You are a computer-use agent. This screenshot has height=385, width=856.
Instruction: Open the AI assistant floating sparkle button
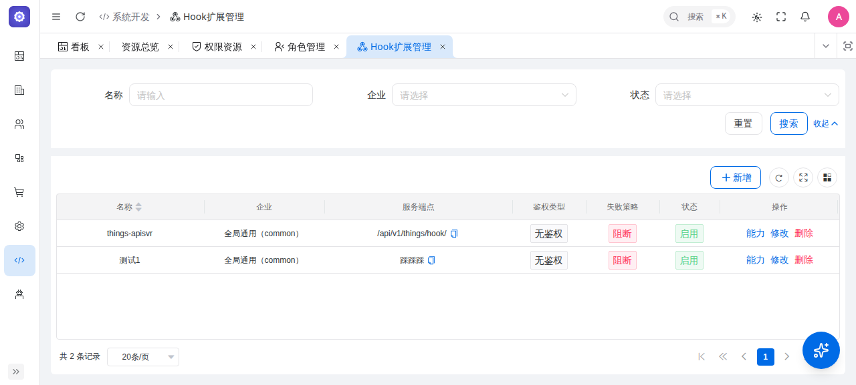(821, 350)
